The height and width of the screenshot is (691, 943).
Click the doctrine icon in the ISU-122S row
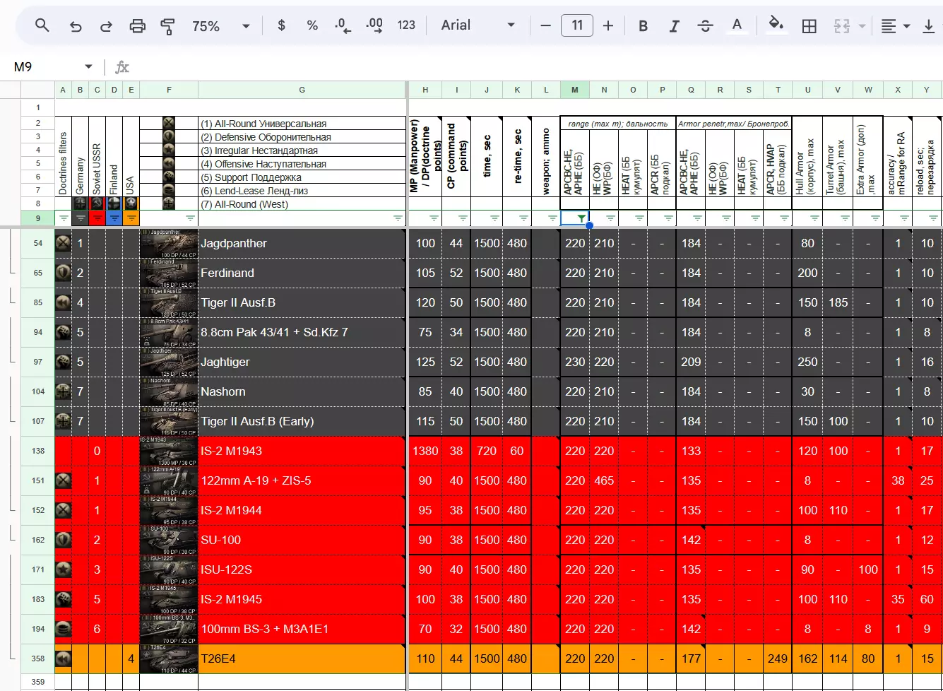[x=64, y=569]
